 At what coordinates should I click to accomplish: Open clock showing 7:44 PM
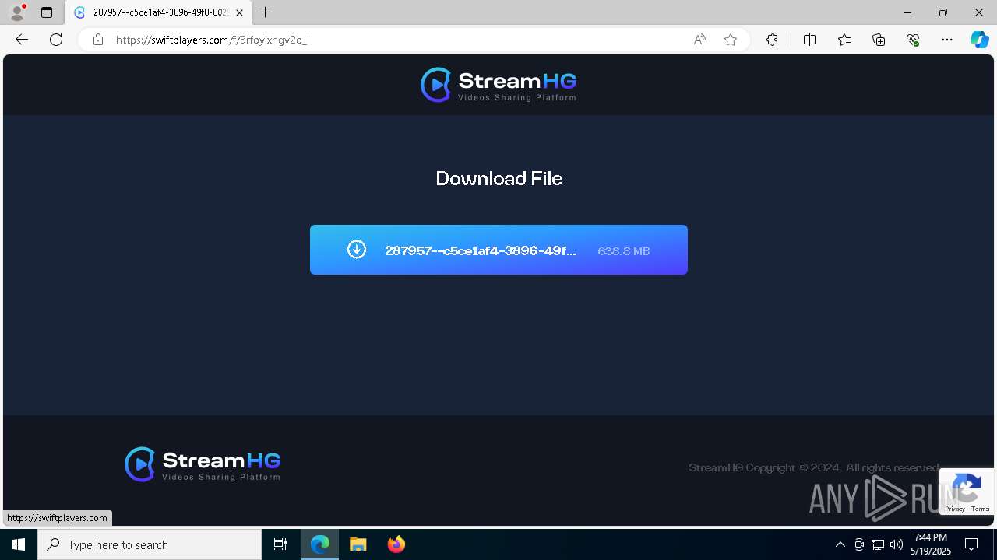[931, 544]
